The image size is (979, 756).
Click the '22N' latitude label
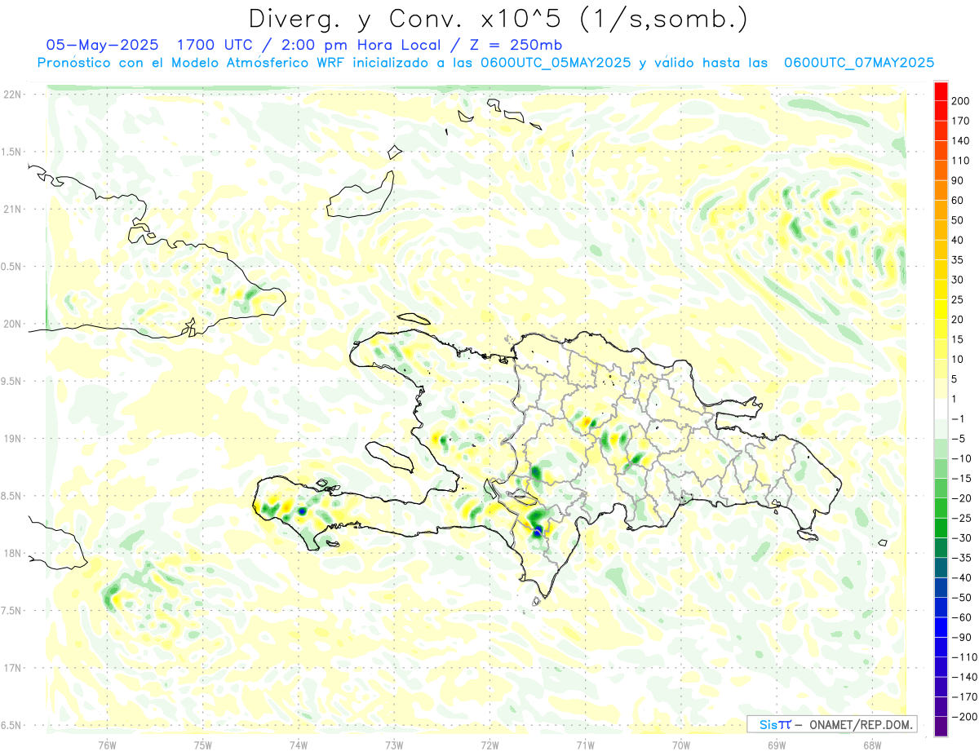pos(11,95)
